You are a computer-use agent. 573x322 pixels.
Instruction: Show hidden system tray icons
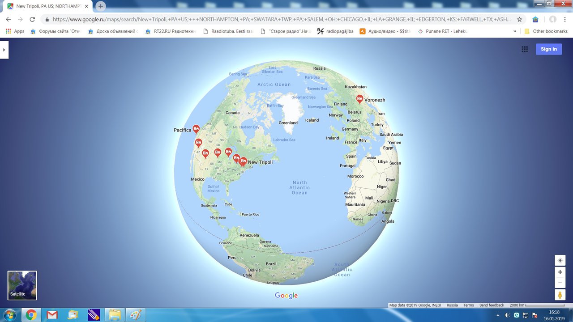click(x=498, y=315)
